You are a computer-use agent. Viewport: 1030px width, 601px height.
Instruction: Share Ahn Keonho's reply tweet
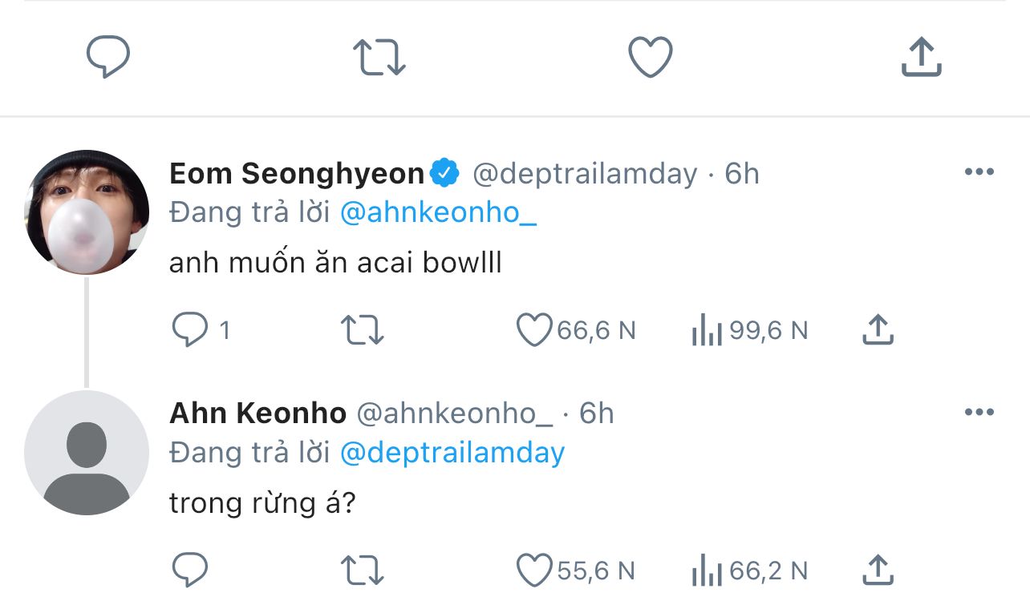click(x=878, y=571)
